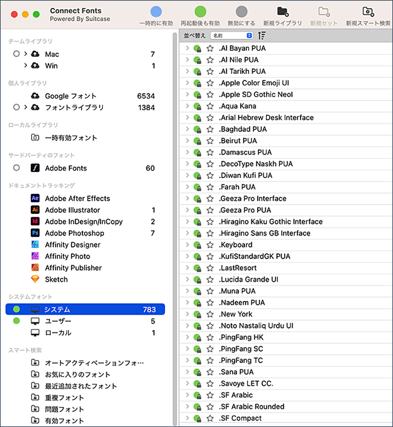The height and width of the screenshot is (427, 393).
Task: Select the .Lucida Grande UI font row
Action: pos(286,279)
